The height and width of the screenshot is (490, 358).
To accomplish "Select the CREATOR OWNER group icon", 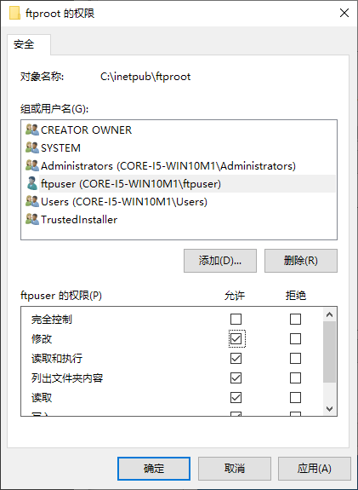I will [x=32, y=130].
